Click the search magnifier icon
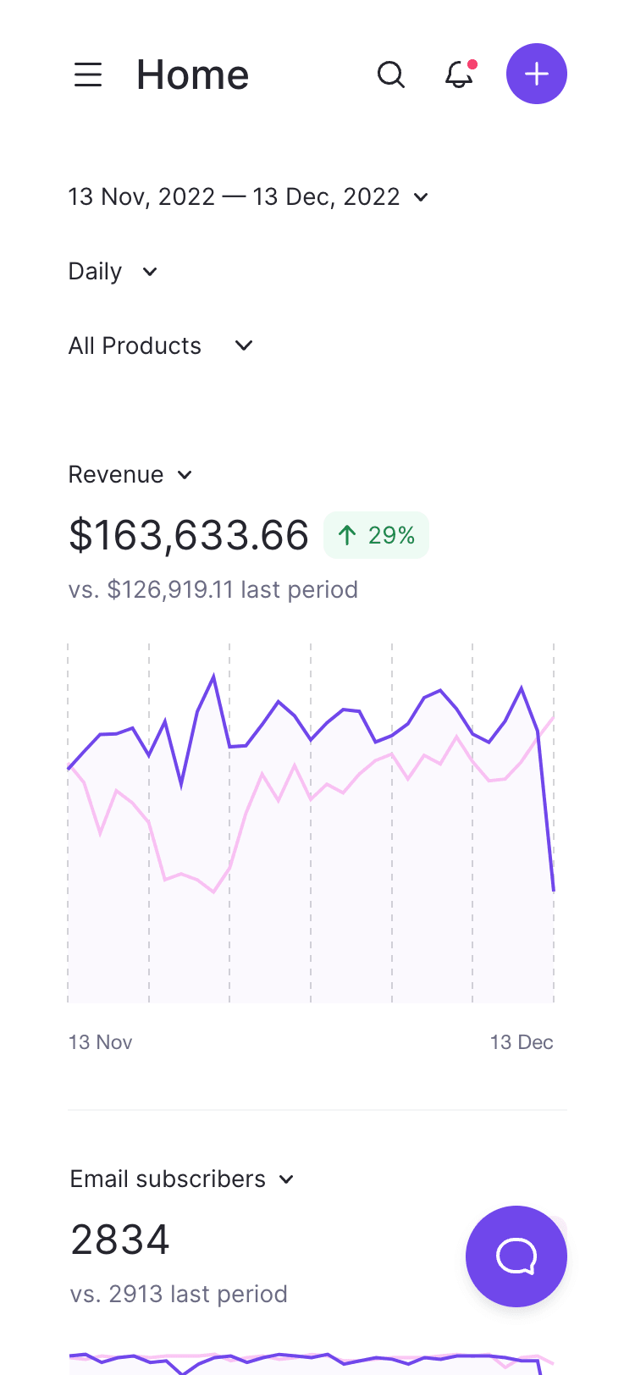 390,75
